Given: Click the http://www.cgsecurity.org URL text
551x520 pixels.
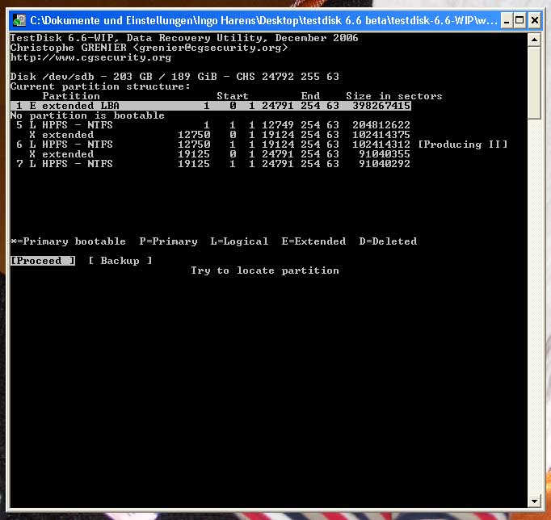Looking at the screenshot, I should pyautogui.click(x=90, y=57).
